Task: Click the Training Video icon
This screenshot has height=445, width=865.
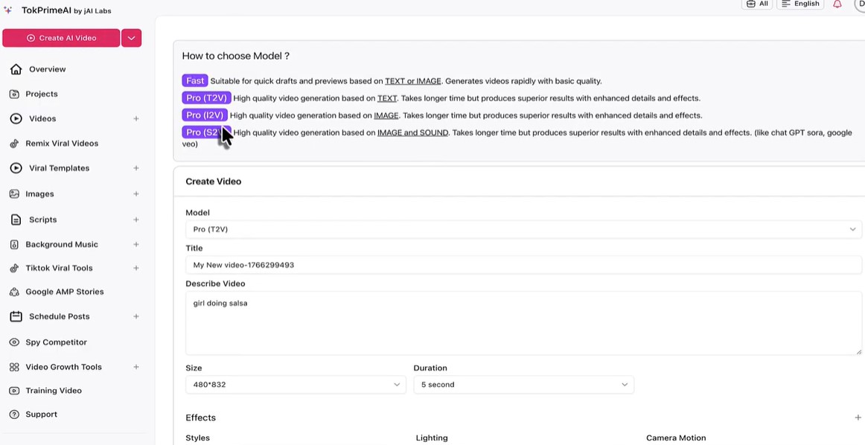Action: (x=14, y=391)
